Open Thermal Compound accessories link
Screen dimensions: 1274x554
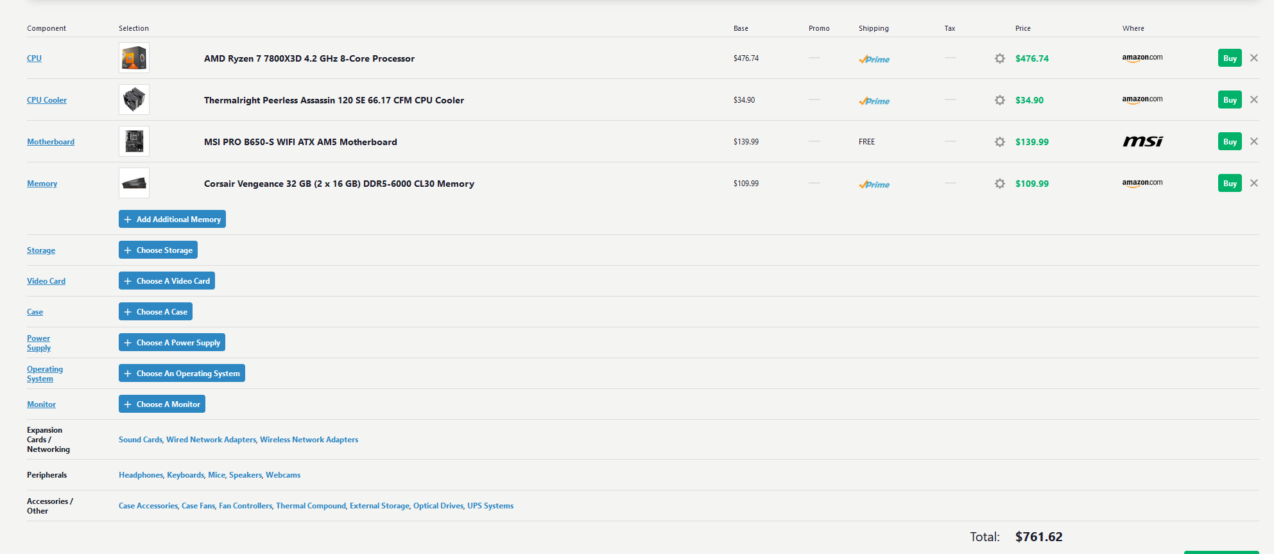tap(311, 506)
